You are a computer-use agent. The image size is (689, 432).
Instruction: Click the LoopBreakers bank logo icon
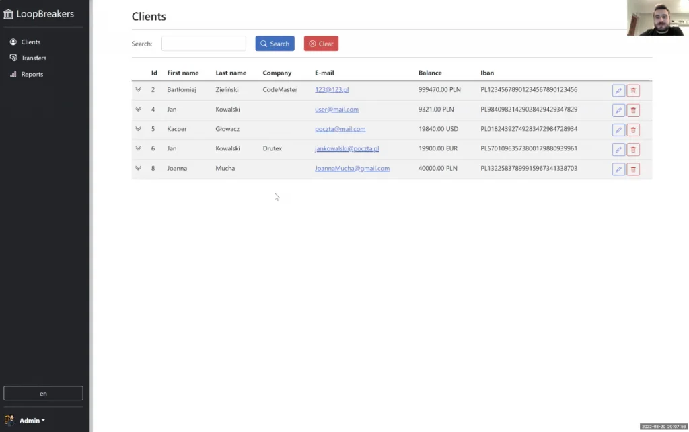click(x=8, y=14)
